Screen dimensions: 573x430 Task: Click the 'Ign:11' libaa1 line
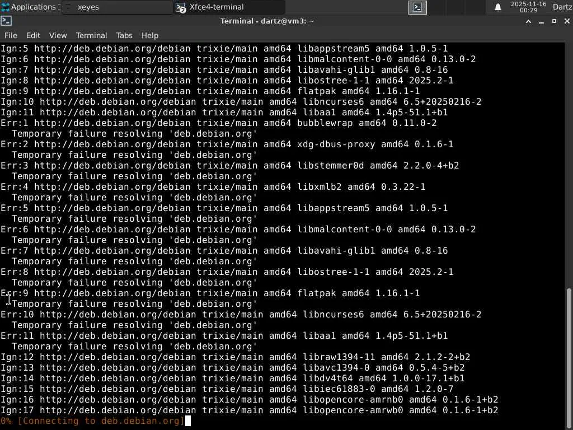pos(224,112)
